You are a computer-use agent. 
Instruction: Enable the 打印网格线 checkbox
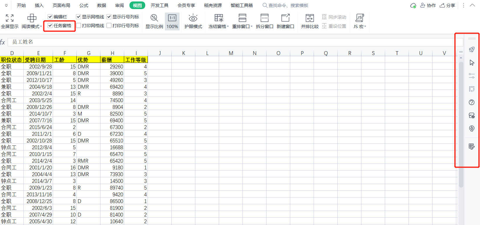click(x=79, y=26)
